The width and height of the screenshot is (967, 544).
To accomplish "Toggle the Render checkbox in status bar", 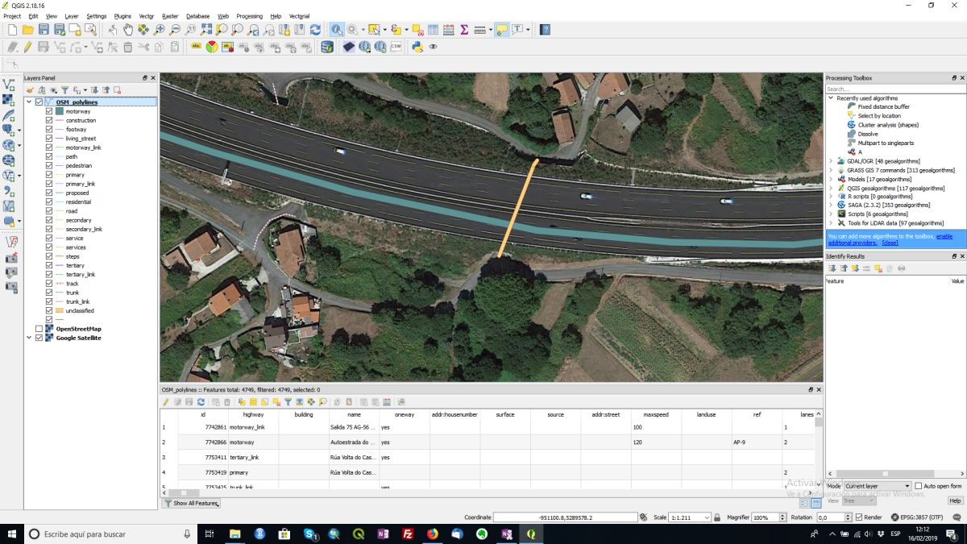I will tap(859, 517).
